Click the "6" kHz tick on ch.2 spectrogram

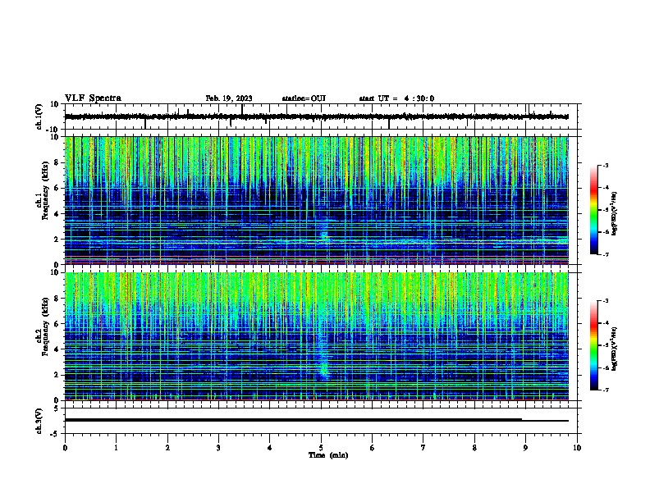pyautogui.click(x=57, y=324)
